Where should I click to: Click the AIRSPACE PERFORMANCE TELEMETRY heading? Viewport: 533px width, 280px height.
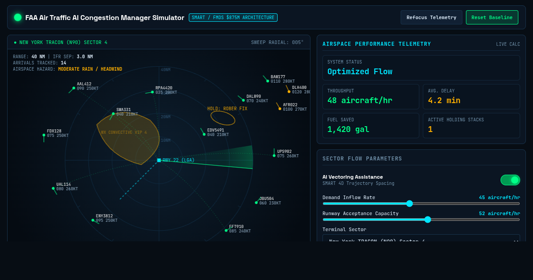[x=377, y=44]
